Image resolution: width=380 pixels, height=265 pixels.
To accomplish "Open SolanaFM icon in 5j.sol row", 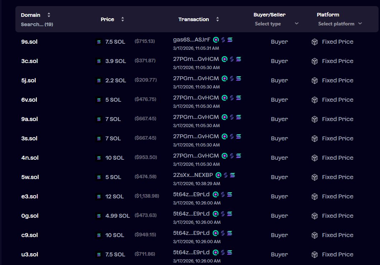I will click(x=232, y=78).
